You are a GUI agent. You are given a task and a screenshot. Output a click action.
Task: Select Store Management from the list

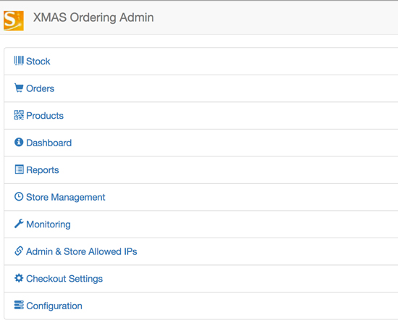[66, 197]
